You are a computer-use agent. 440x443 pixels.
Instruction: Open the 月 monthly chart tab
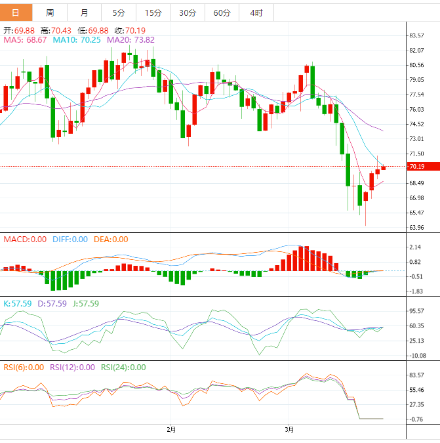[85, 12]
